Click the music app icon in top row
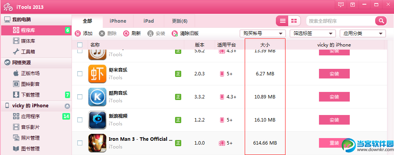Image resolution: width=394 pixels, height=155 pixels. point(97,55)
